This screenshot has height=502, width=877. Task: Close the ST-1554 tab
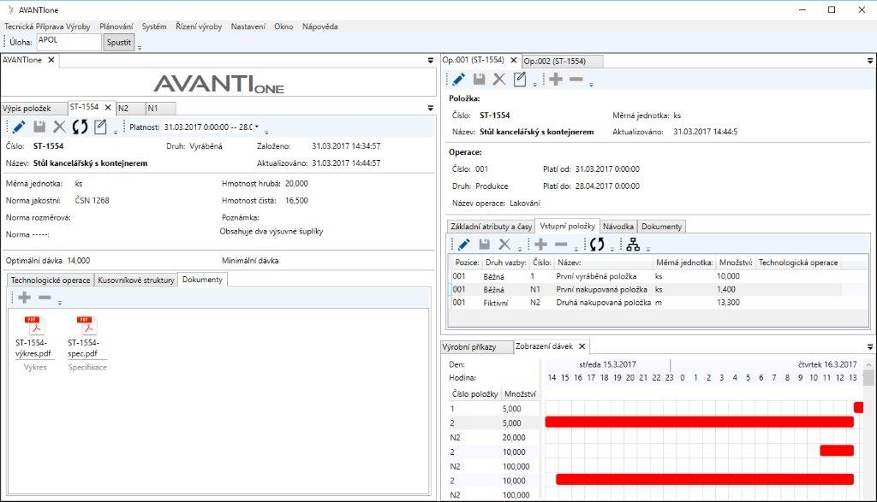108,107
